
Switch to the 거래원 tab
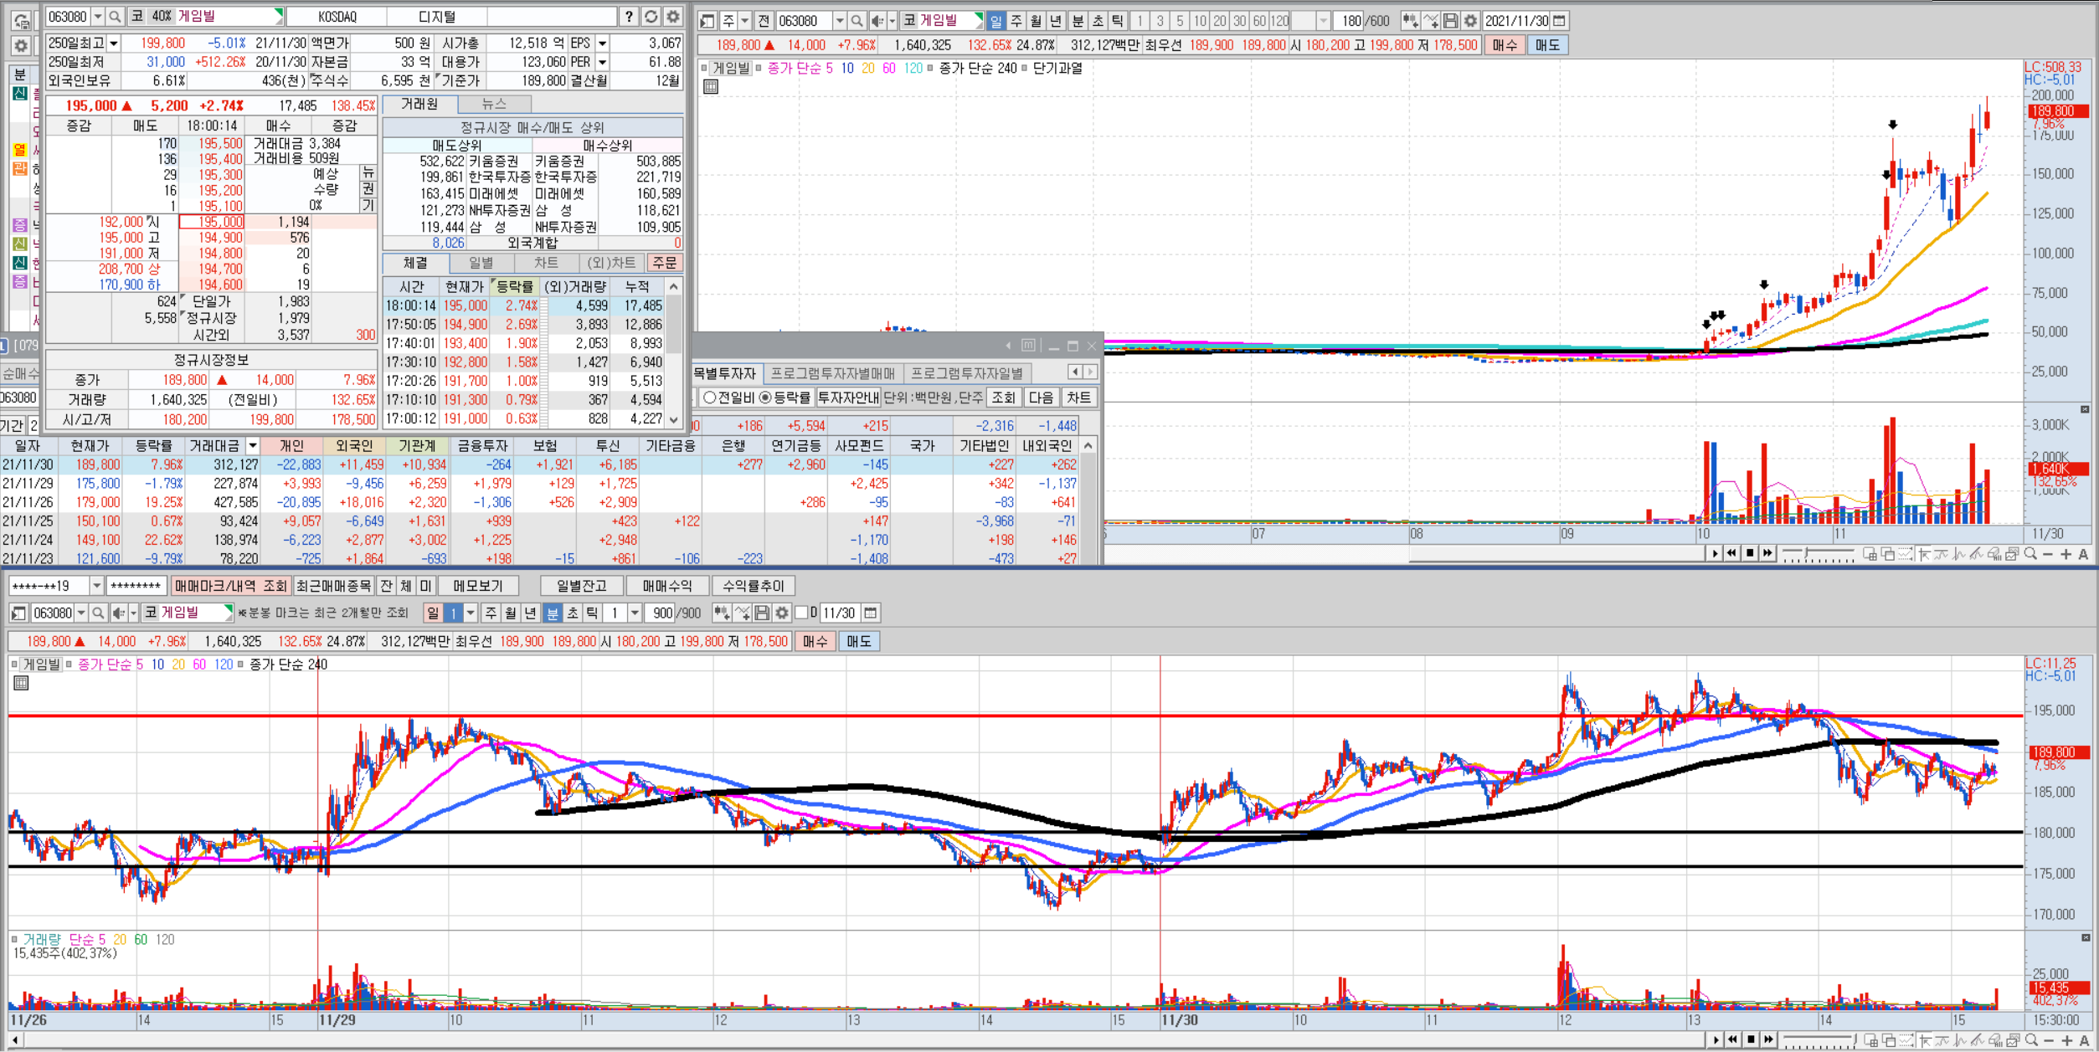(x=419, y=104)
